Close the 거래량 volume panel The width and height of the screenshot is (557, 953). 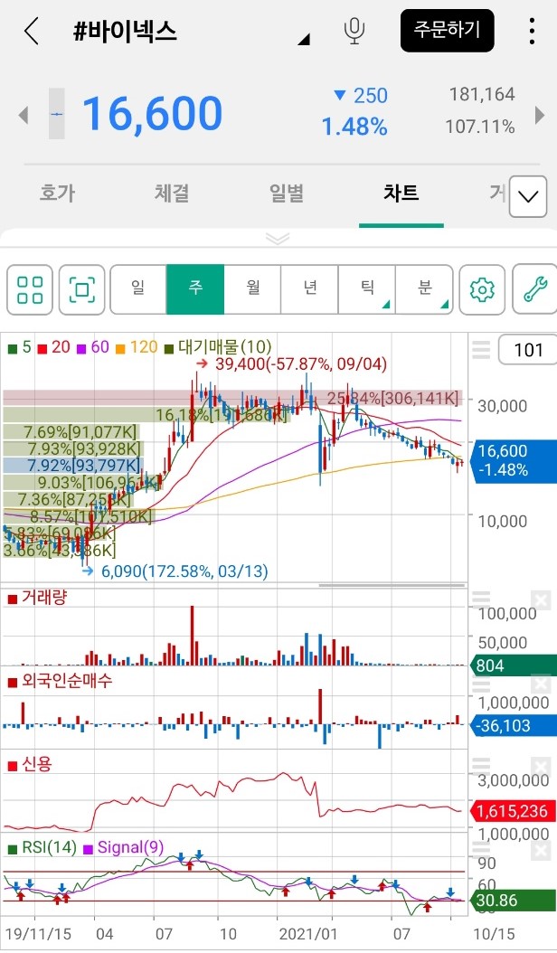[x=540, y=600]
